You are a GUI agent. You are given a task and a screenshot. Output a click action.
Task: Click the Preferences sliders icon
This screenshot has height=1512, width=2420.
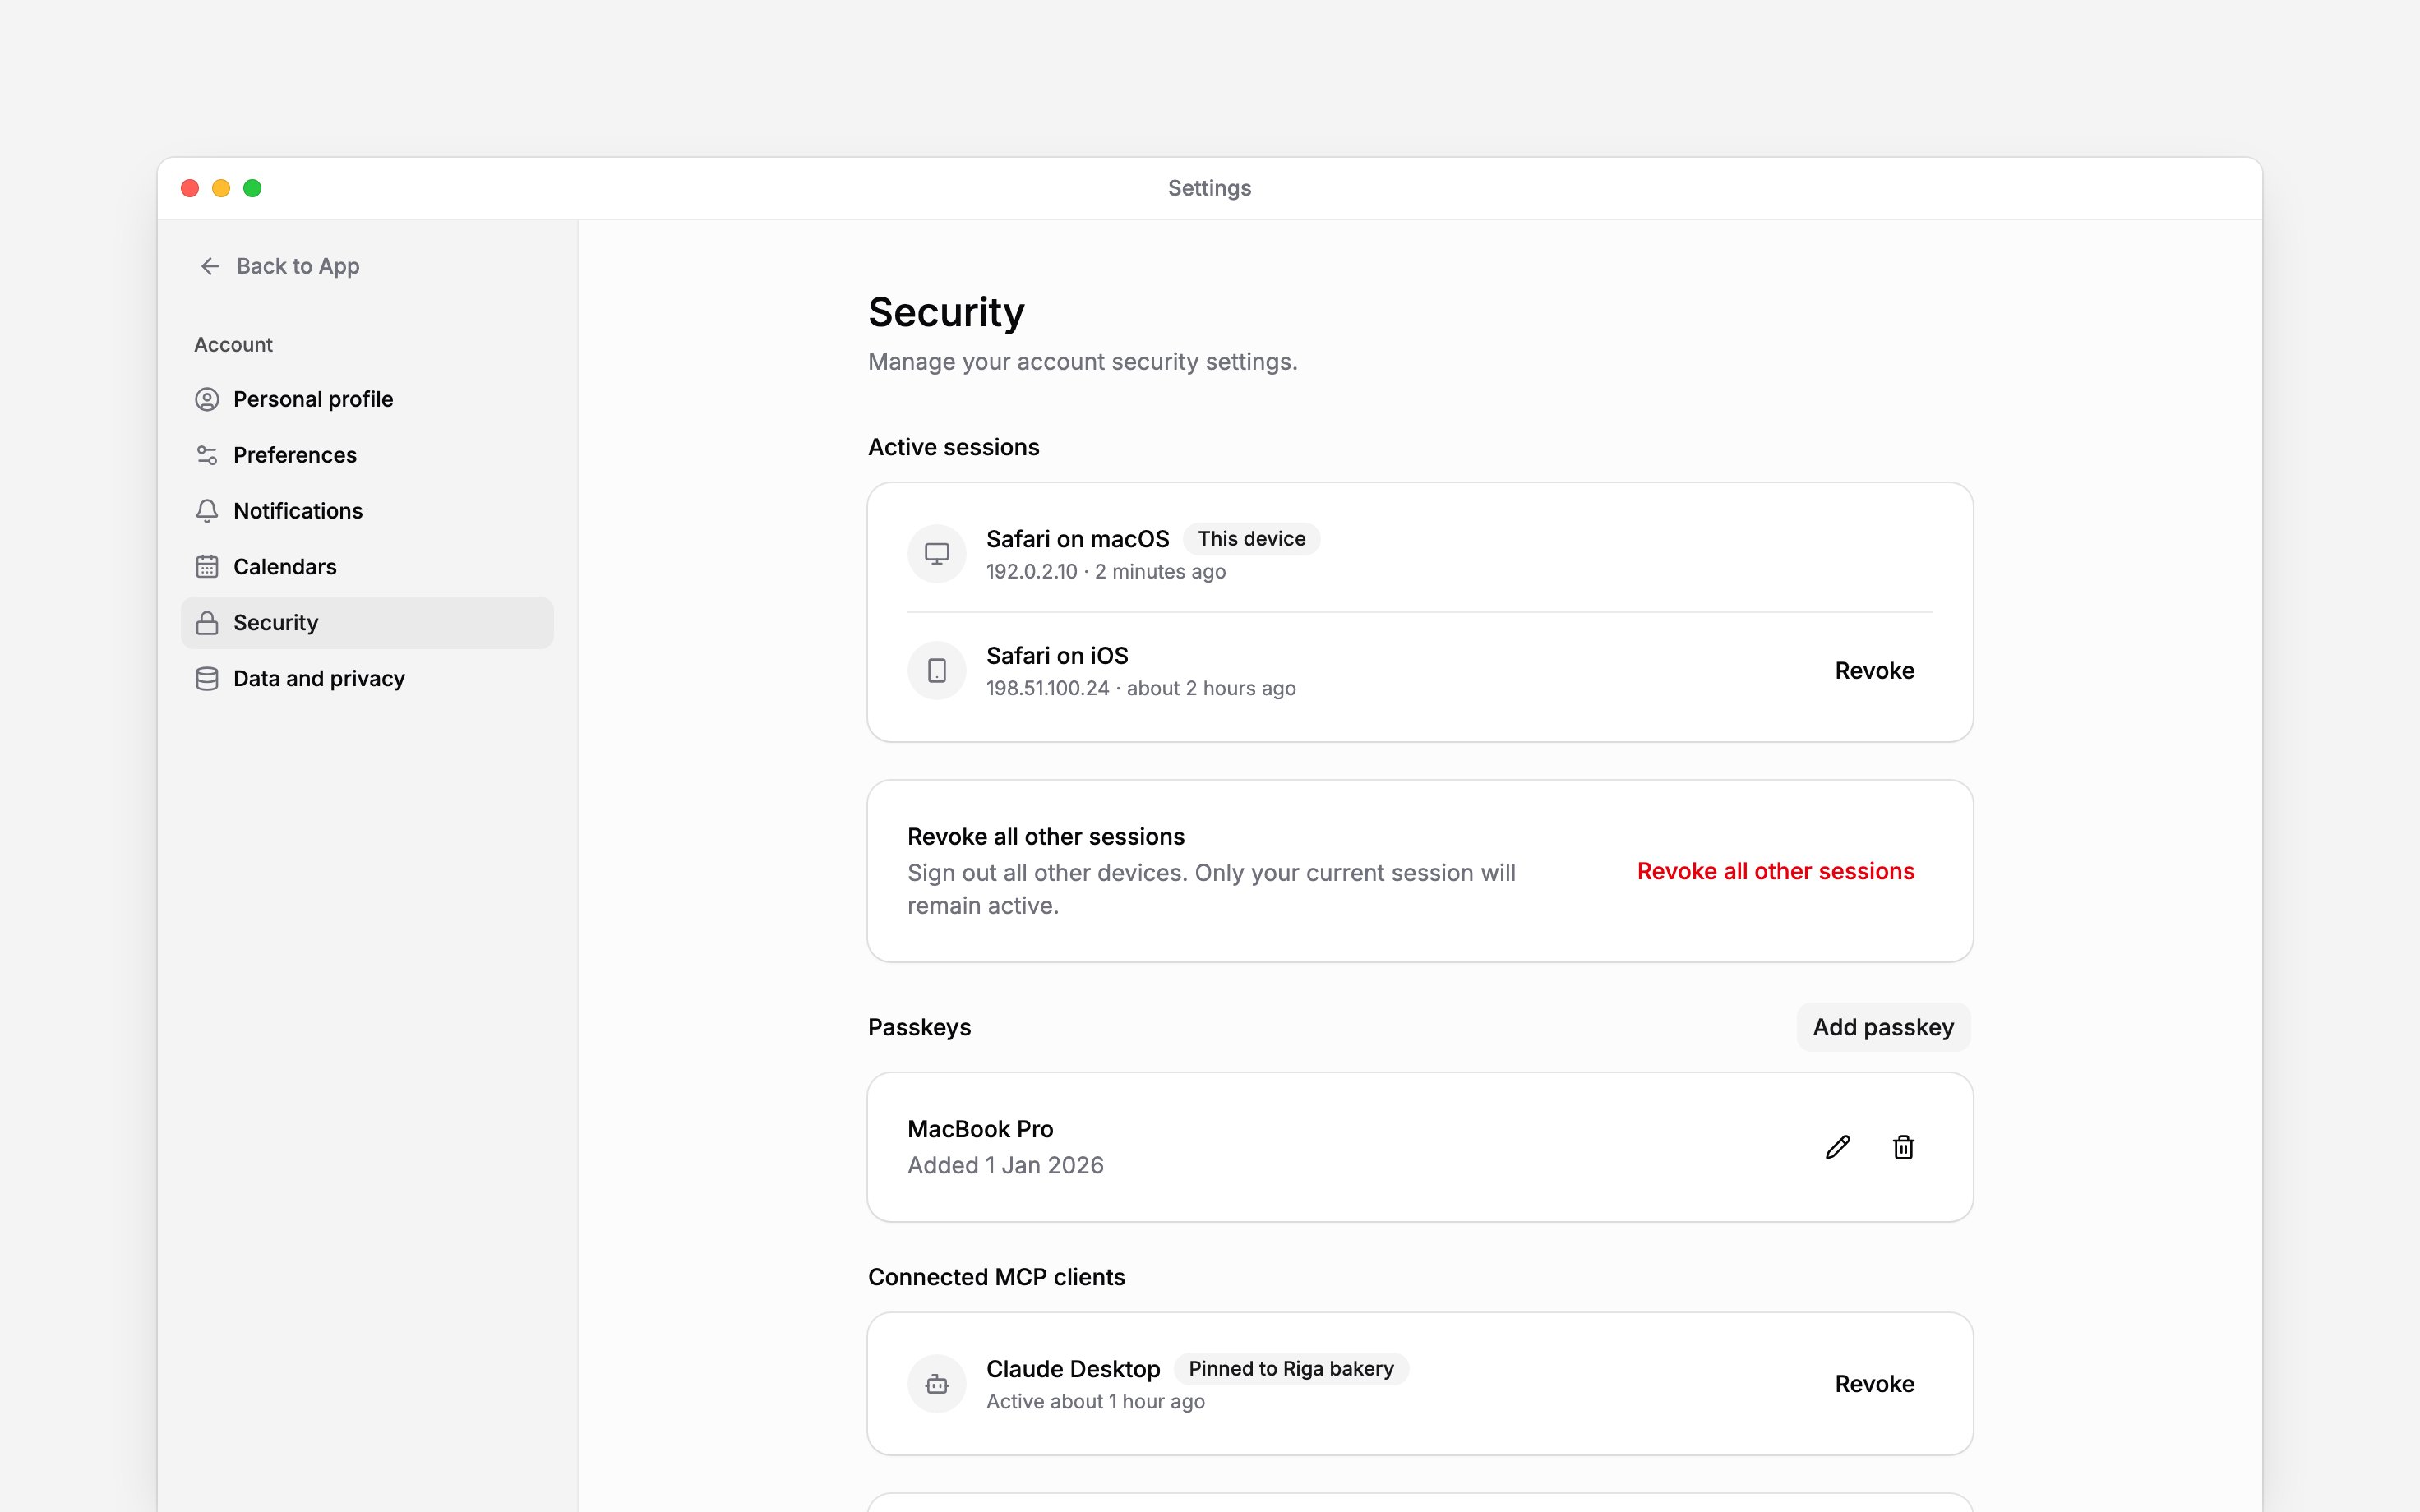[207, 455]
